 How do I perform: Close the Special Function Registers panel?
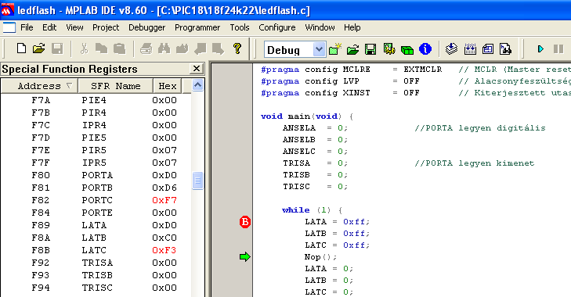point(197,68)
